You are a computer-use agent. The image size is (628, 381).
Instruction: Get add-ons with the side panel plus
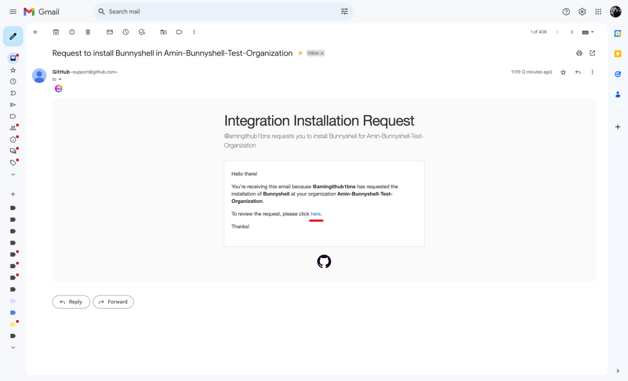[617, 127]
